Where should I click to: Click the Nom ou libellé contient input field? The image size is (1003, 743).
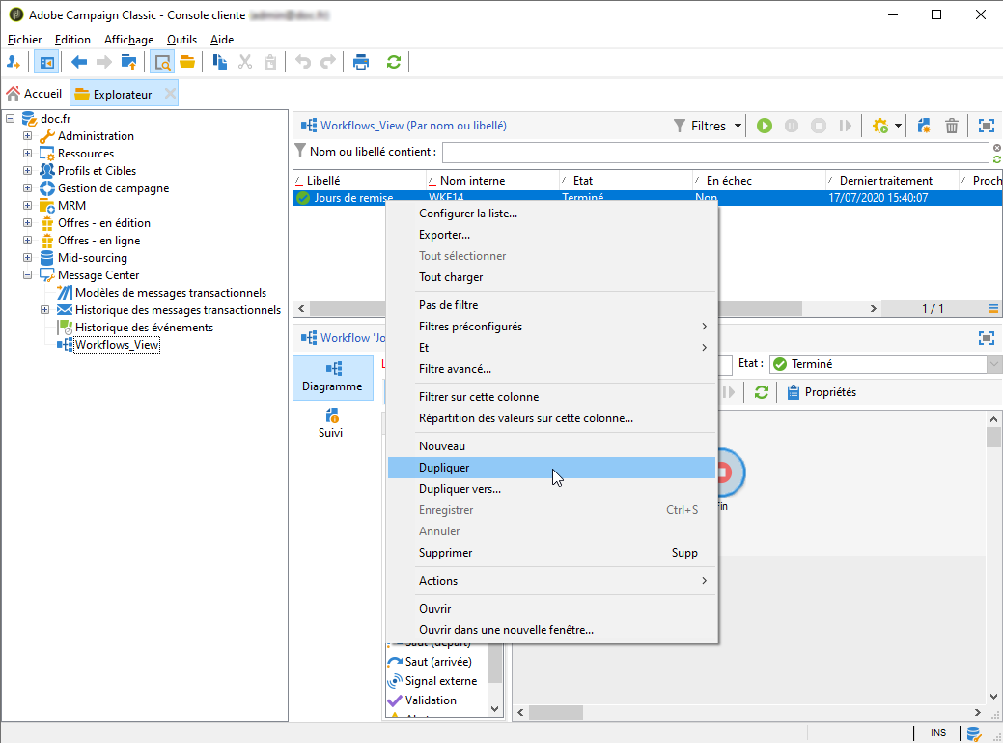714,152
